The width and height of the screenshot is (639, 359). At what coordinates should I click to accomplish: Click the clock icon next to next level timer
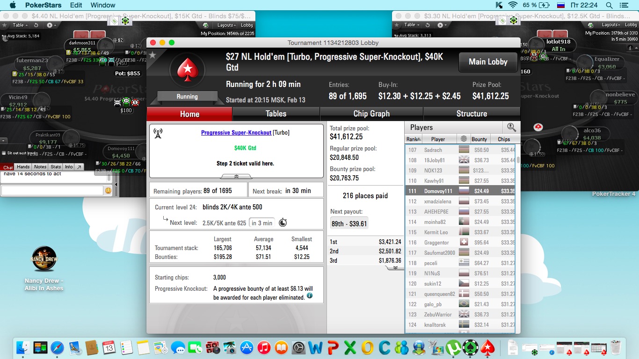pos(283,223)
